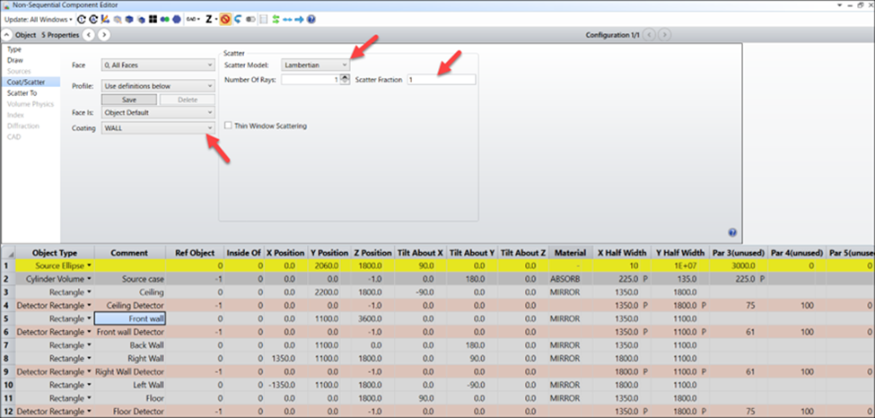This screenshot has width=875, height=418.
Task: Click the Scatter Fraction input field
Action: pos(440,80)
